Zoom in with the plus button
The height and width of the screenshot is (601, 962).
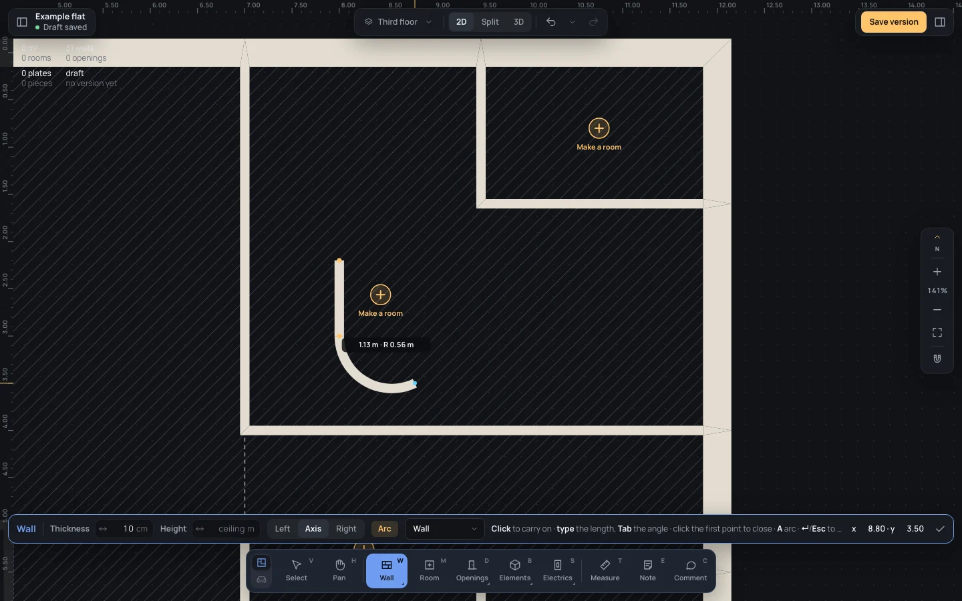coord(937,272)
